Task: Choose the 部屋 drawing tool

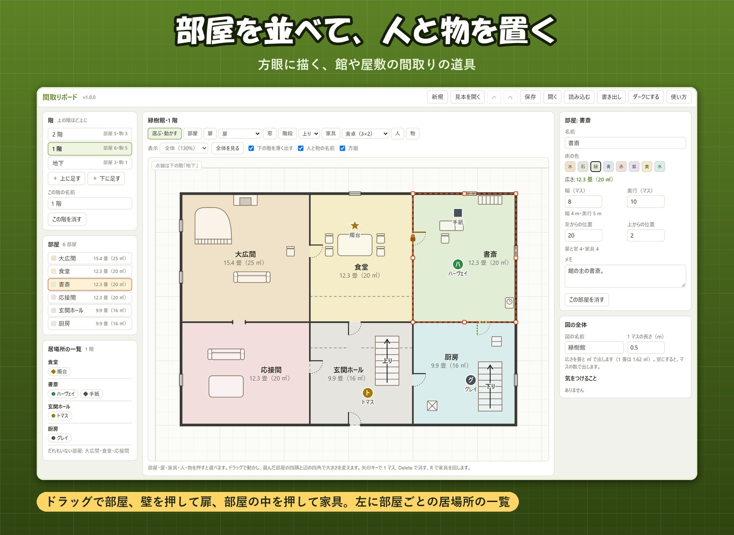Action: tap(193, 134)
